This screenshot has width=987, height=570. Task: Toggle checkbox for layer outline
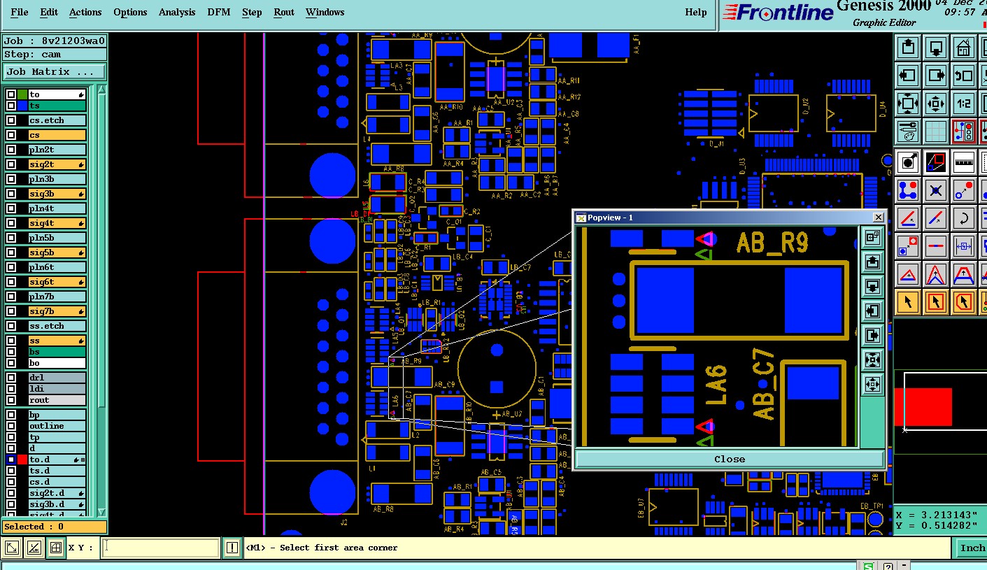pos(11,426)
